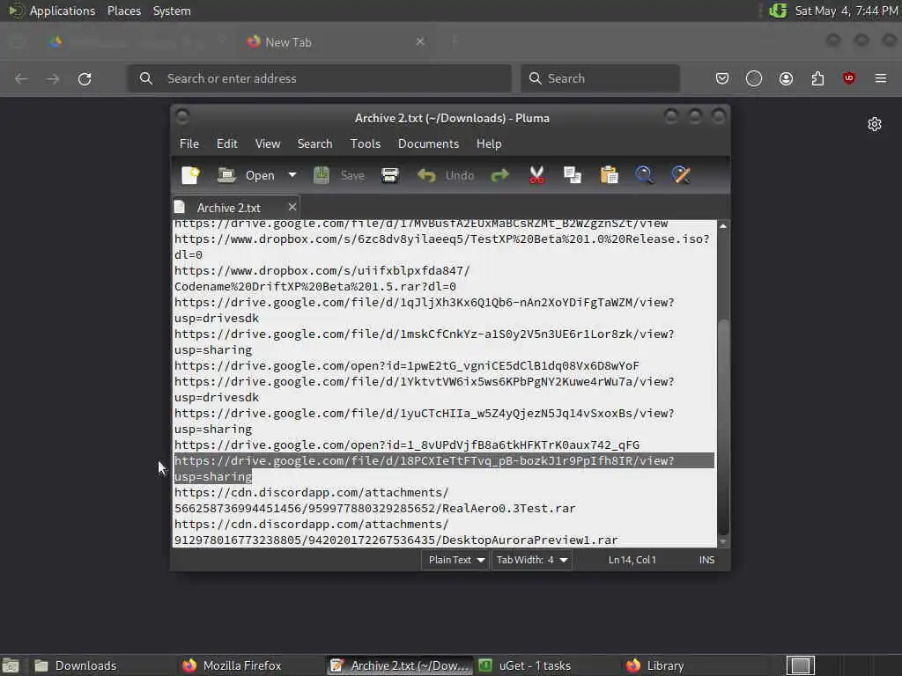Open Find and Replace icon in Pluma

[681, 175]
